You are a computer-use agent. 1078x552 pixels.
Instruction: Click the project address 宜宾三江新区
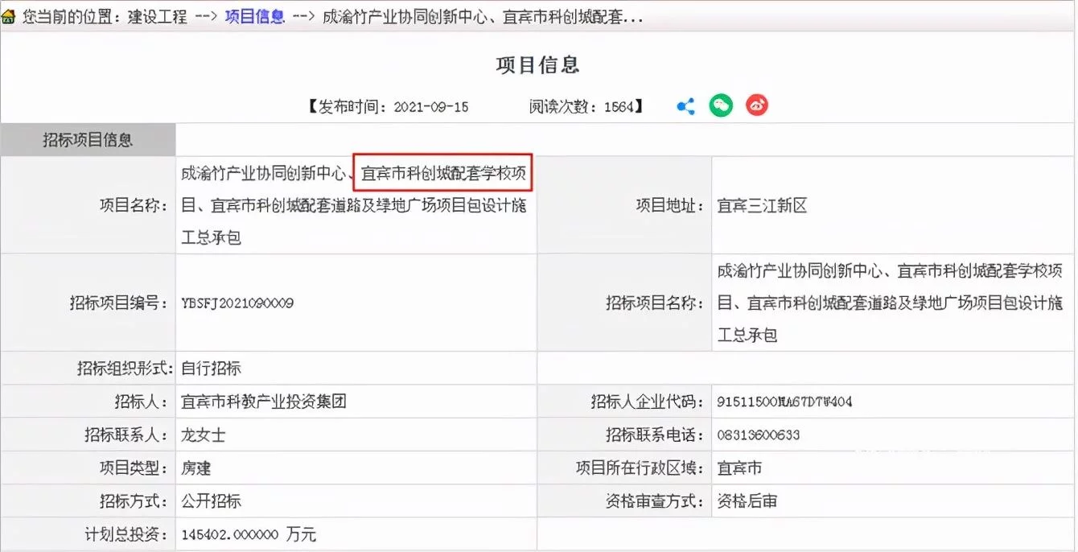point(761,206)
